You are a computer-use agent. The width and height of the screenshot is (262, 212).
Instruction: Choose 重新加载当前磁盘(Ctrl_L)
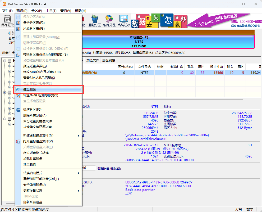(x=48, y=179)
